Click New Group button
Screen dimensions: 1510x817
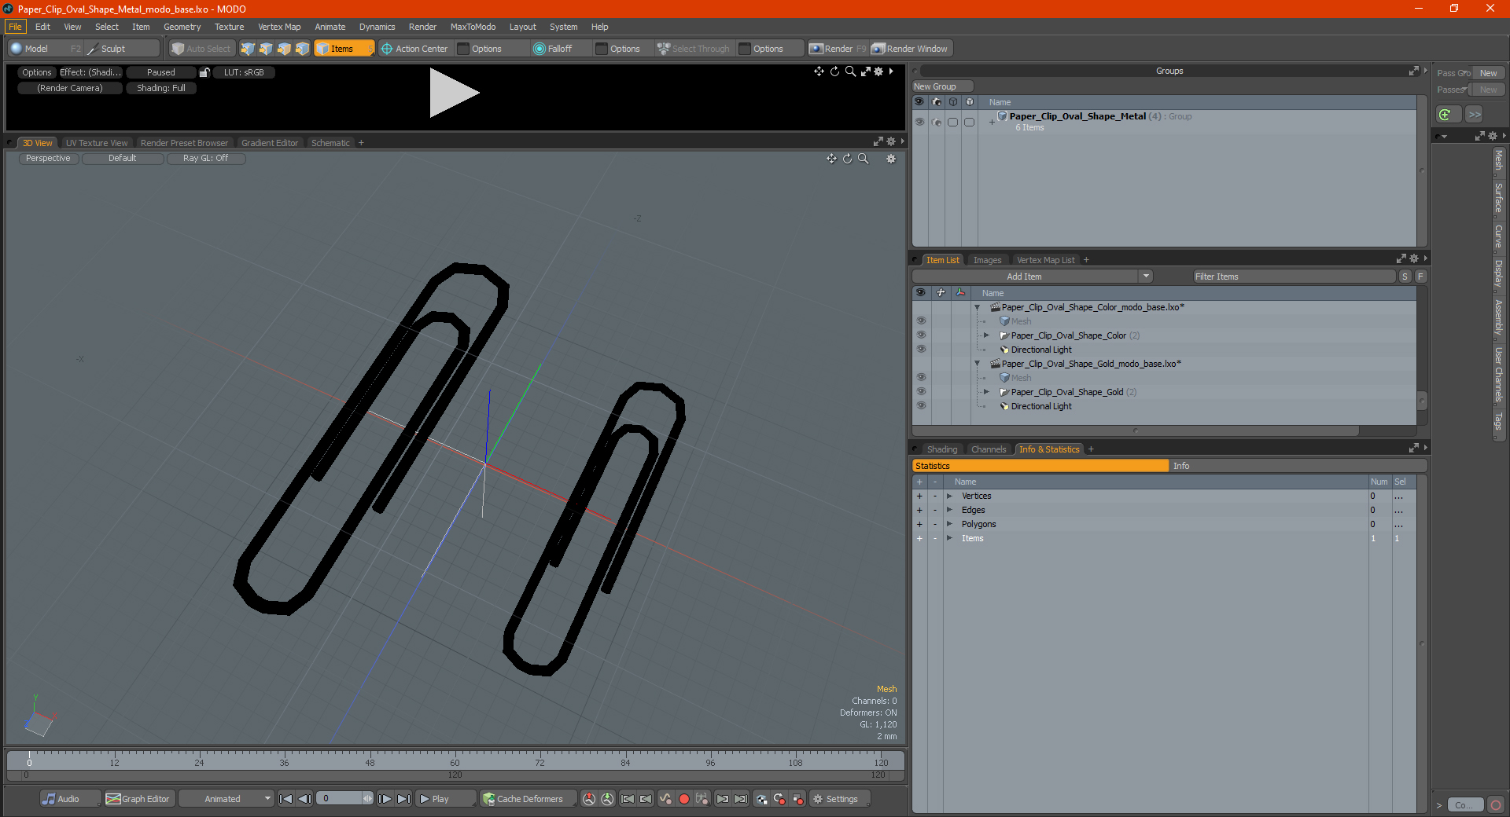[x=942, y=86]
